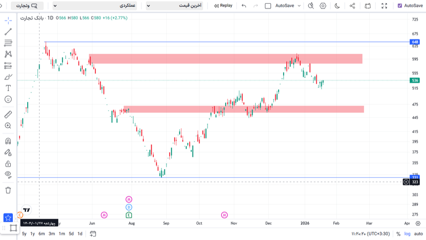
Task: Toggle hide all drawings eye icon
Action: click(8, 174)
